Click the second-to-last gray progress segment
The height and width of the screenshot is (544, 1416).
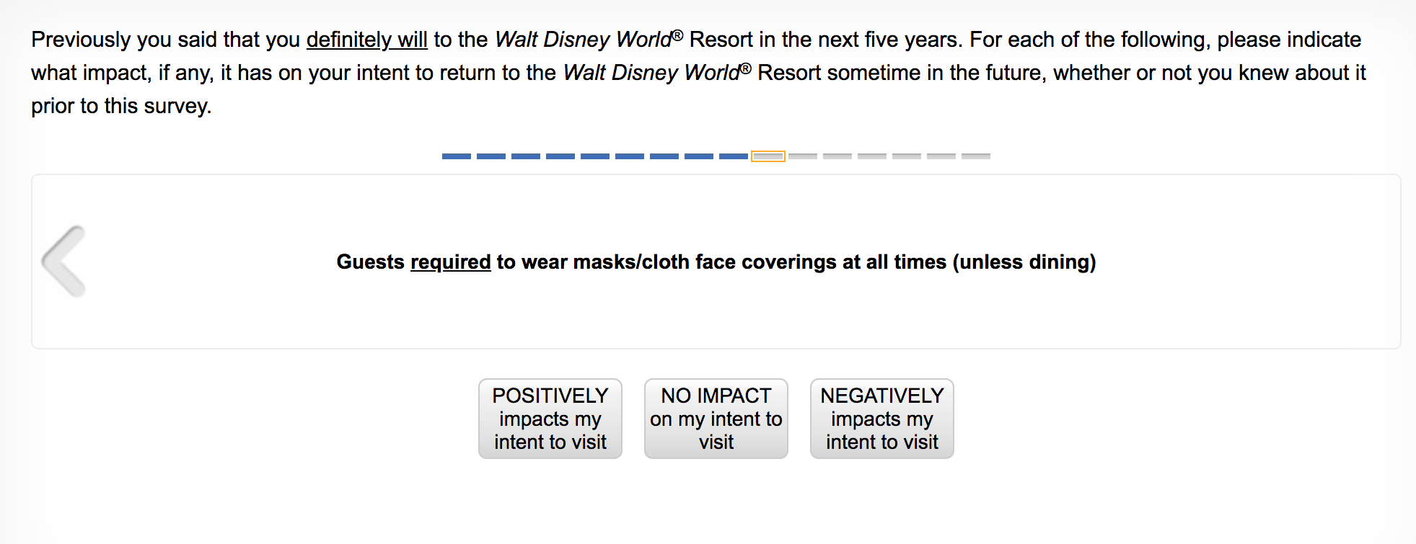point(941,156)
